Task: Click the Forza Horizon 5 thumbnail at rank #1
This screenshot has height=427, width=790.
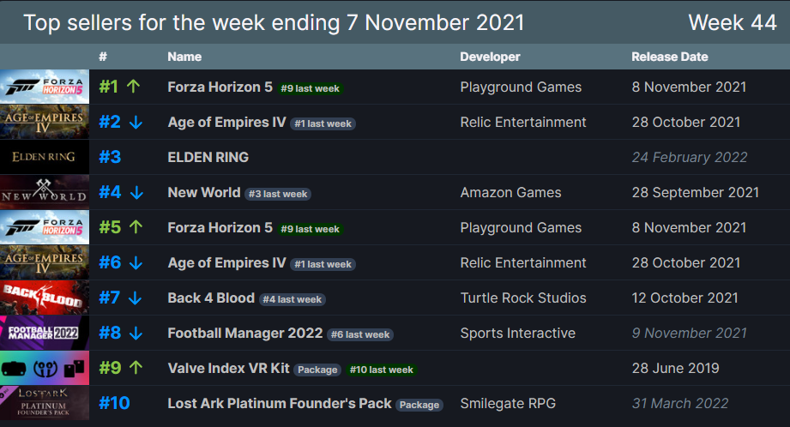Action: tap(45, 87)
